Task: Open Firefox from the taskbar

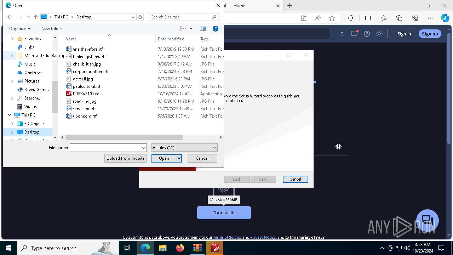Action: click(180, 248)
